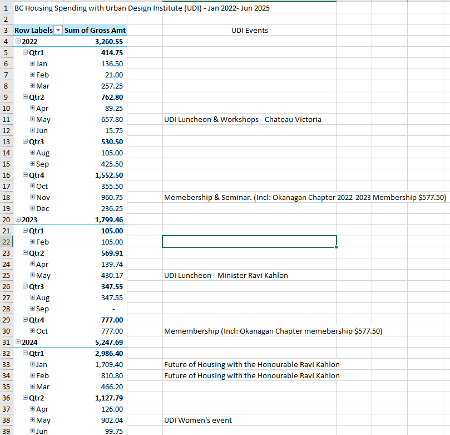
Task: Expand the Jan row under 2024
Action: click(32, 365)
